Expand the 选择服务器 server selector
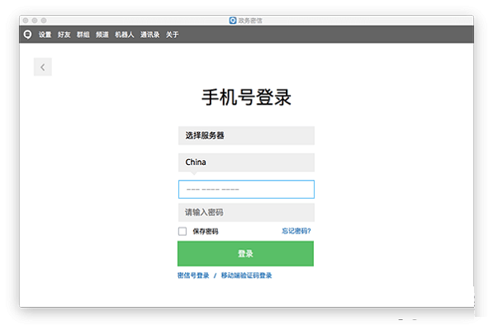Viewport: 493px width, 330px height. tap(246, 135)
